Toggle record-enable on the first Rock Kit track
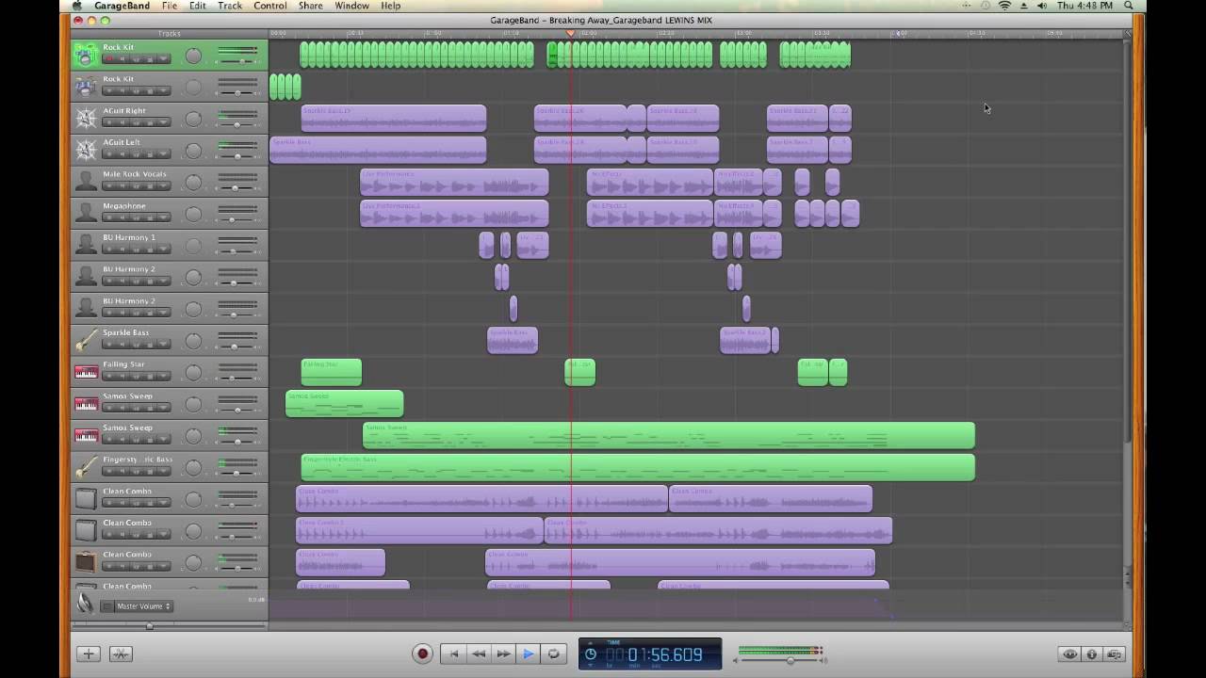 [x=109, y=59]
